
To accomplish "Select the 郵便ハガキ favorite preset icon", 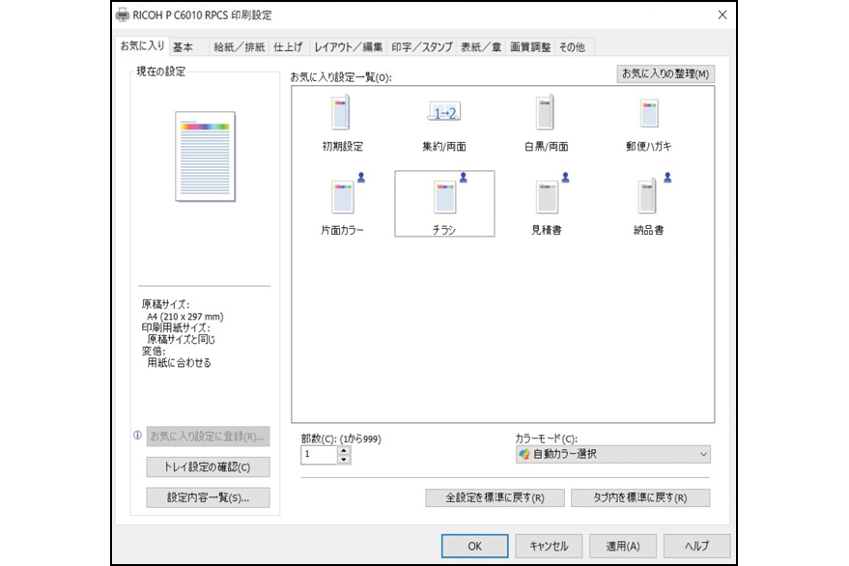I will tap(648, 115).
